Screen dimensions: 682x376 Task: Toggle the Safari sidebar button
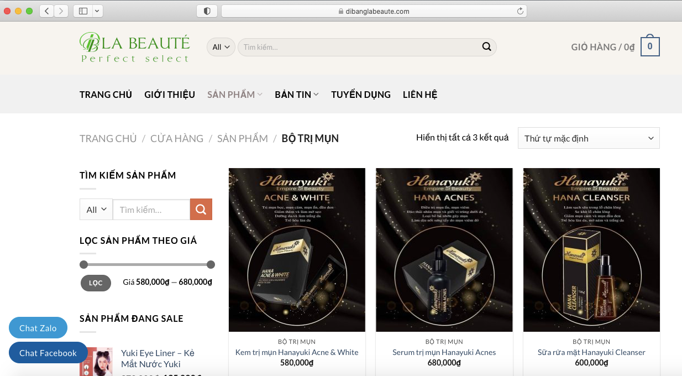(x=83, y=11)
